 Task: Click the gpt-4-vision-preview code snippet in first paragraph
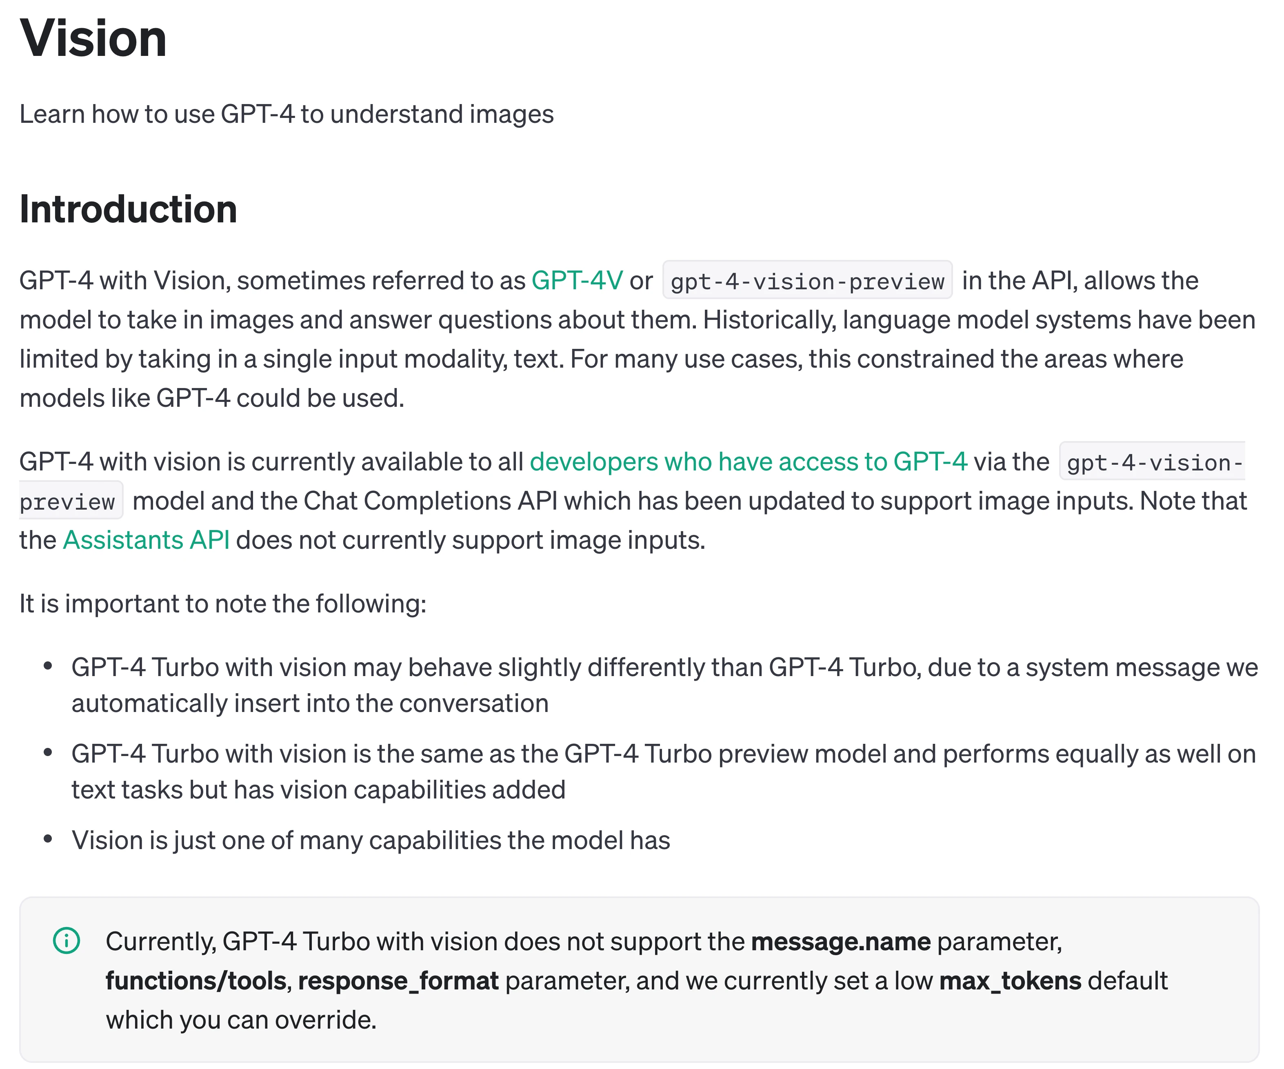807,281
